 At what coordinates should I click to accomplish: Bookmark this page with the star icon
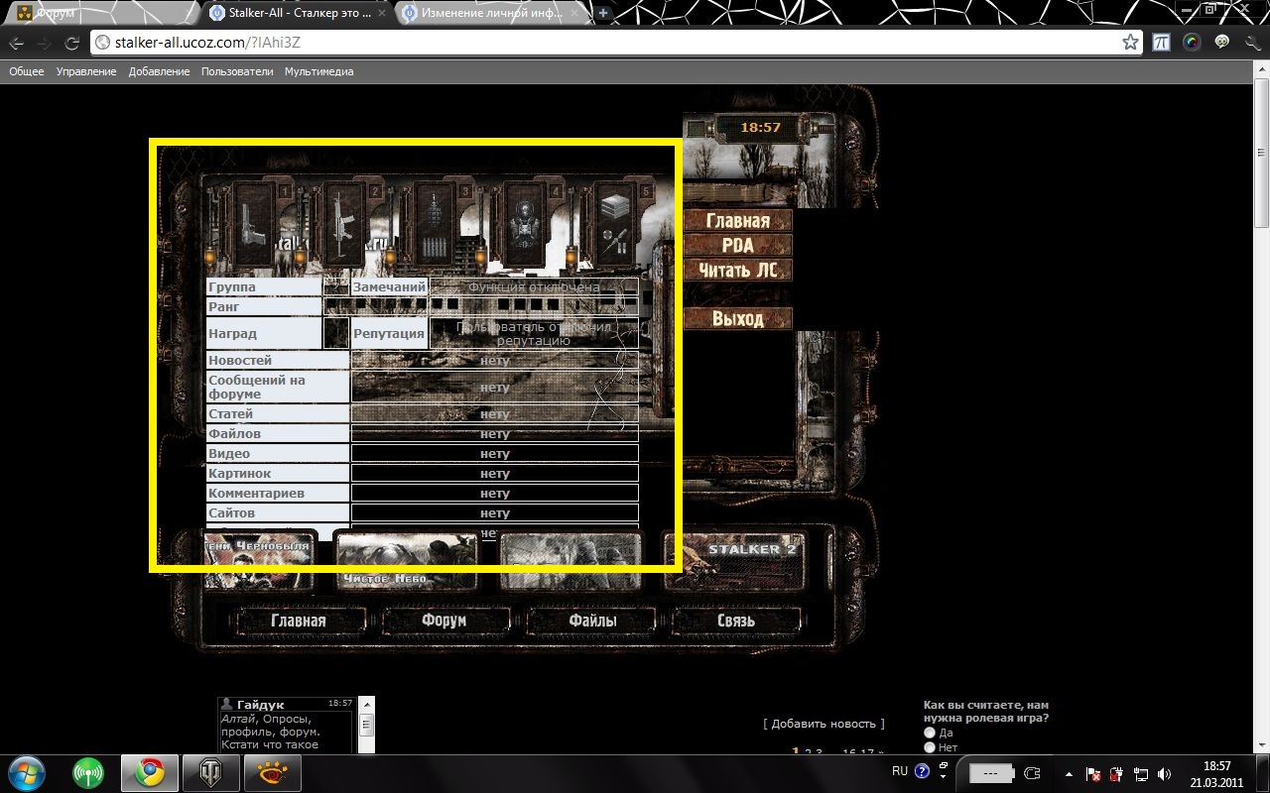point(1130,43)
